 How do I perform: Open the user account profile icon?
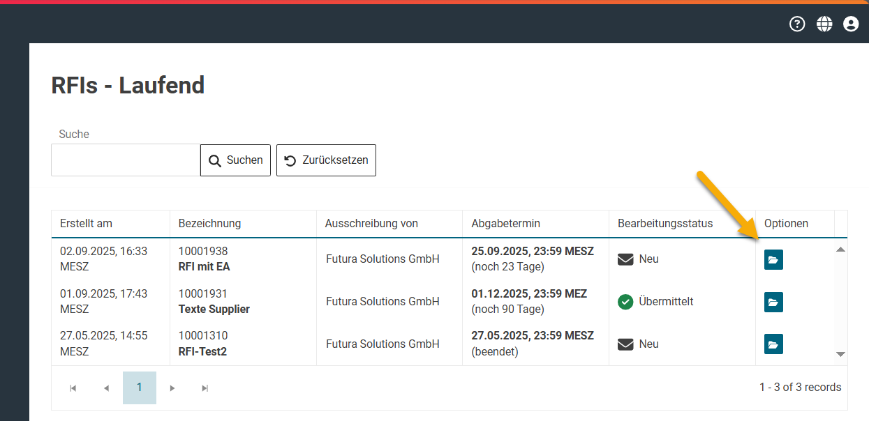tap(851, 24)
